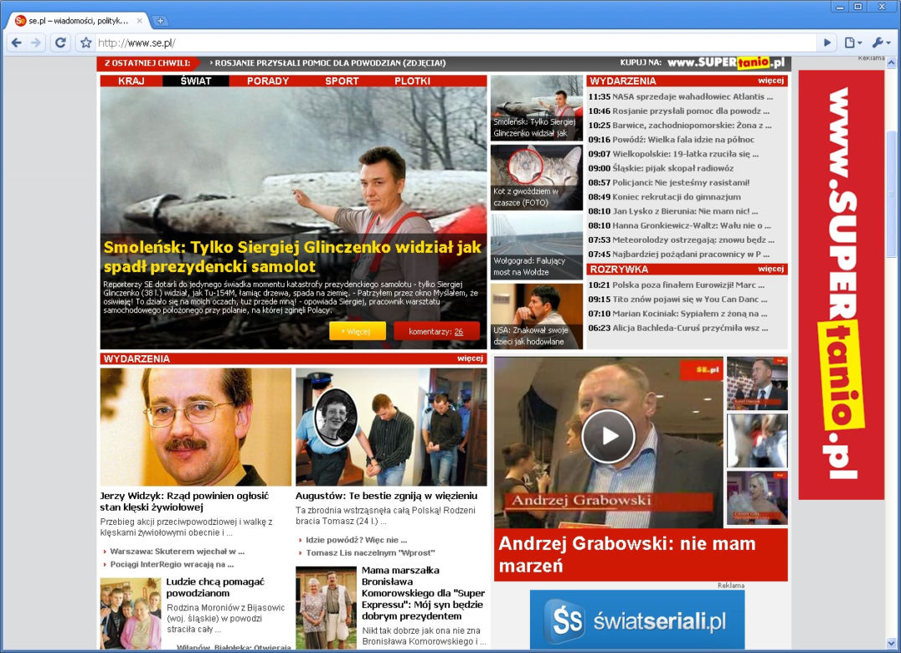Viewport: 901px width, 653px height.
Task: Click the Augustów arrest photo
Action: 391,427
